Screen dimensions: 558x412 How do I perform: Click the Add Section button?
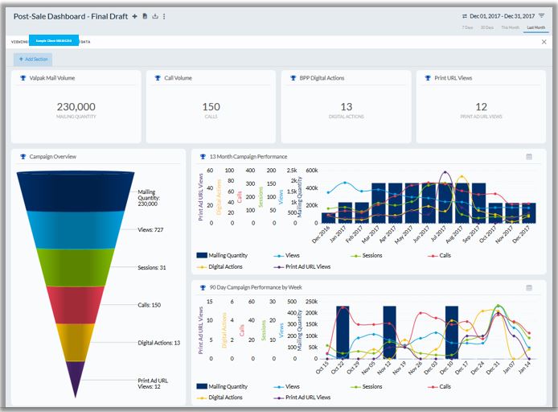click(x=33, y=59)
